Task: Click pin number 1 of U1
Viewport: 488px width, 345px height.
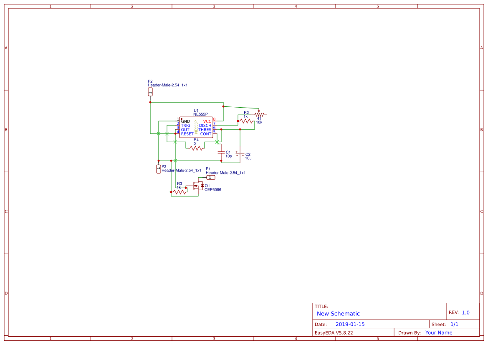Action: (178, 119)
